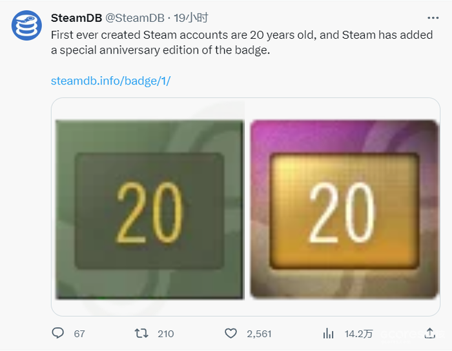Screen dimensions: 452x351
Task: Click the reply speech bubble icon
Action: pos(57,333)
